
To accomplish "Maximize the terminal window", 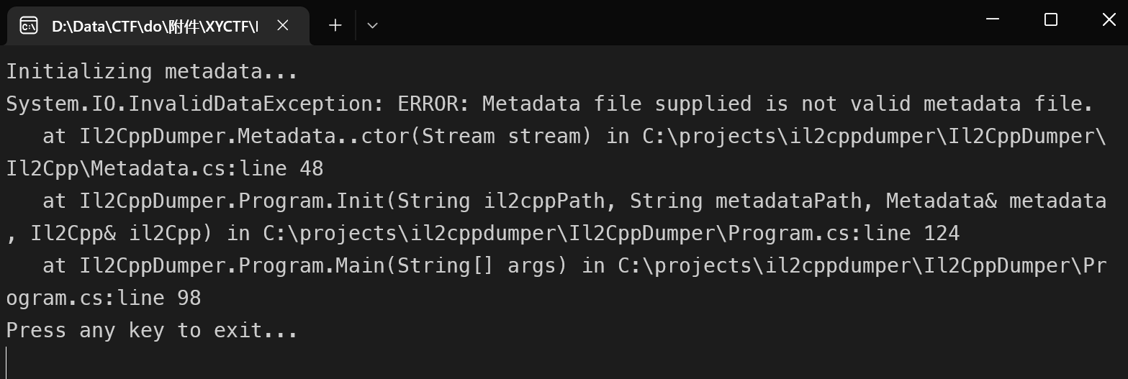I will (x=1050, y=19).
